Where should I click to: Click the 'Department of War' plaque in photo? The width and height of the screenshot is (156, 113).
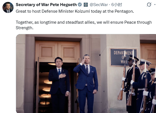coord(123,57)
